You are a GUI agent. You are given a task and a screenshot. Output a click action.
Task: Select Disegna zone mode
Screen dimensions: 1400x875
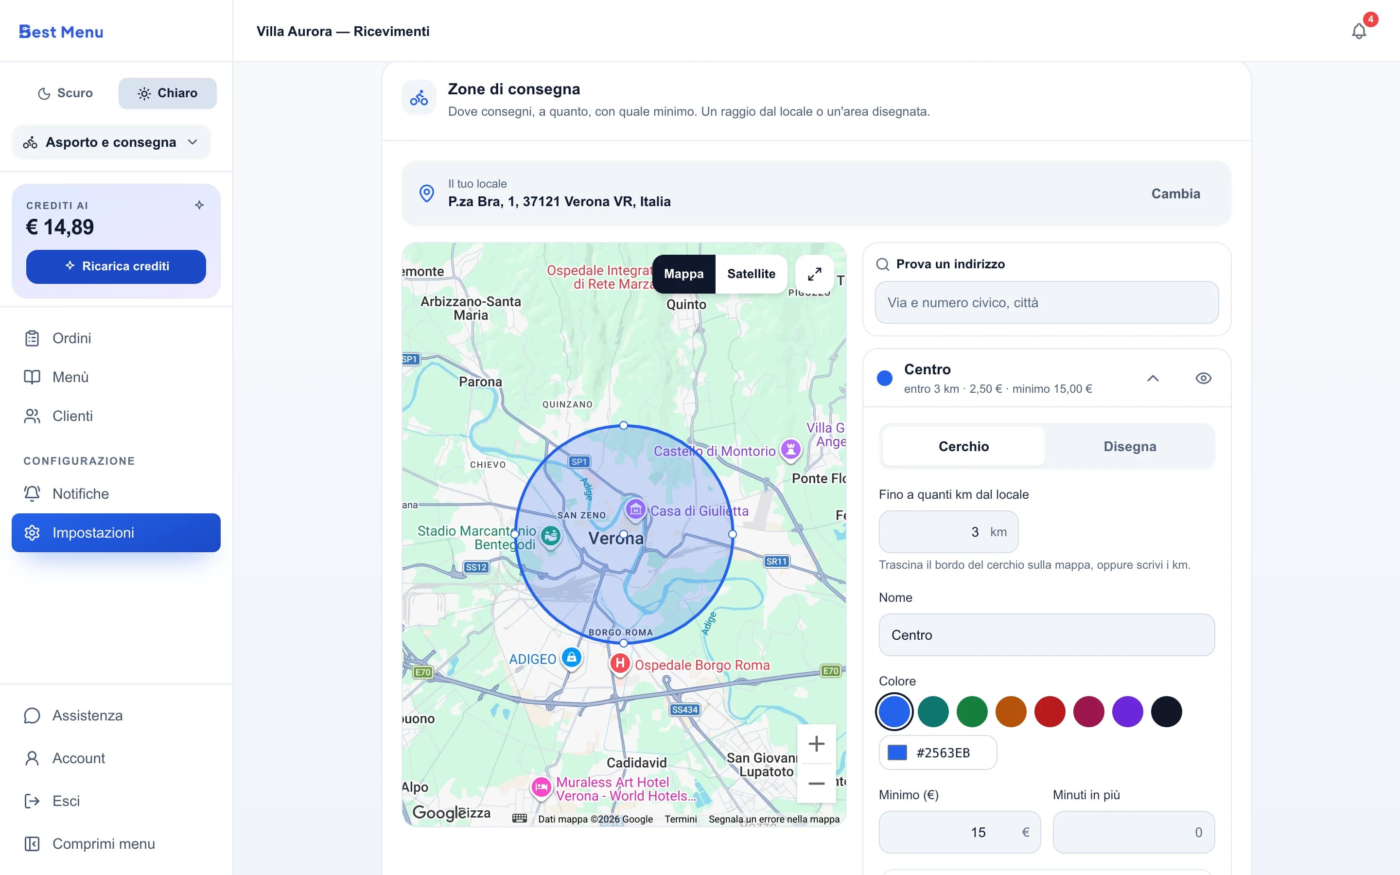1129,446
